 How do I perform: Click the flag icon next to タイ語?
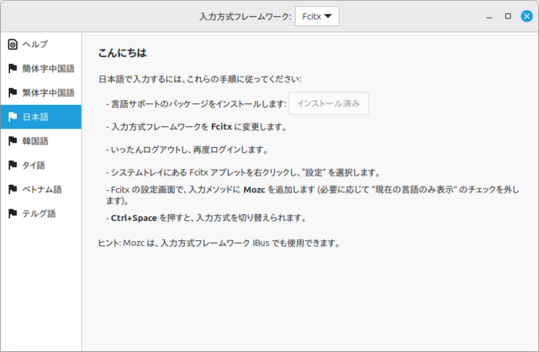(x=12, y=165)
